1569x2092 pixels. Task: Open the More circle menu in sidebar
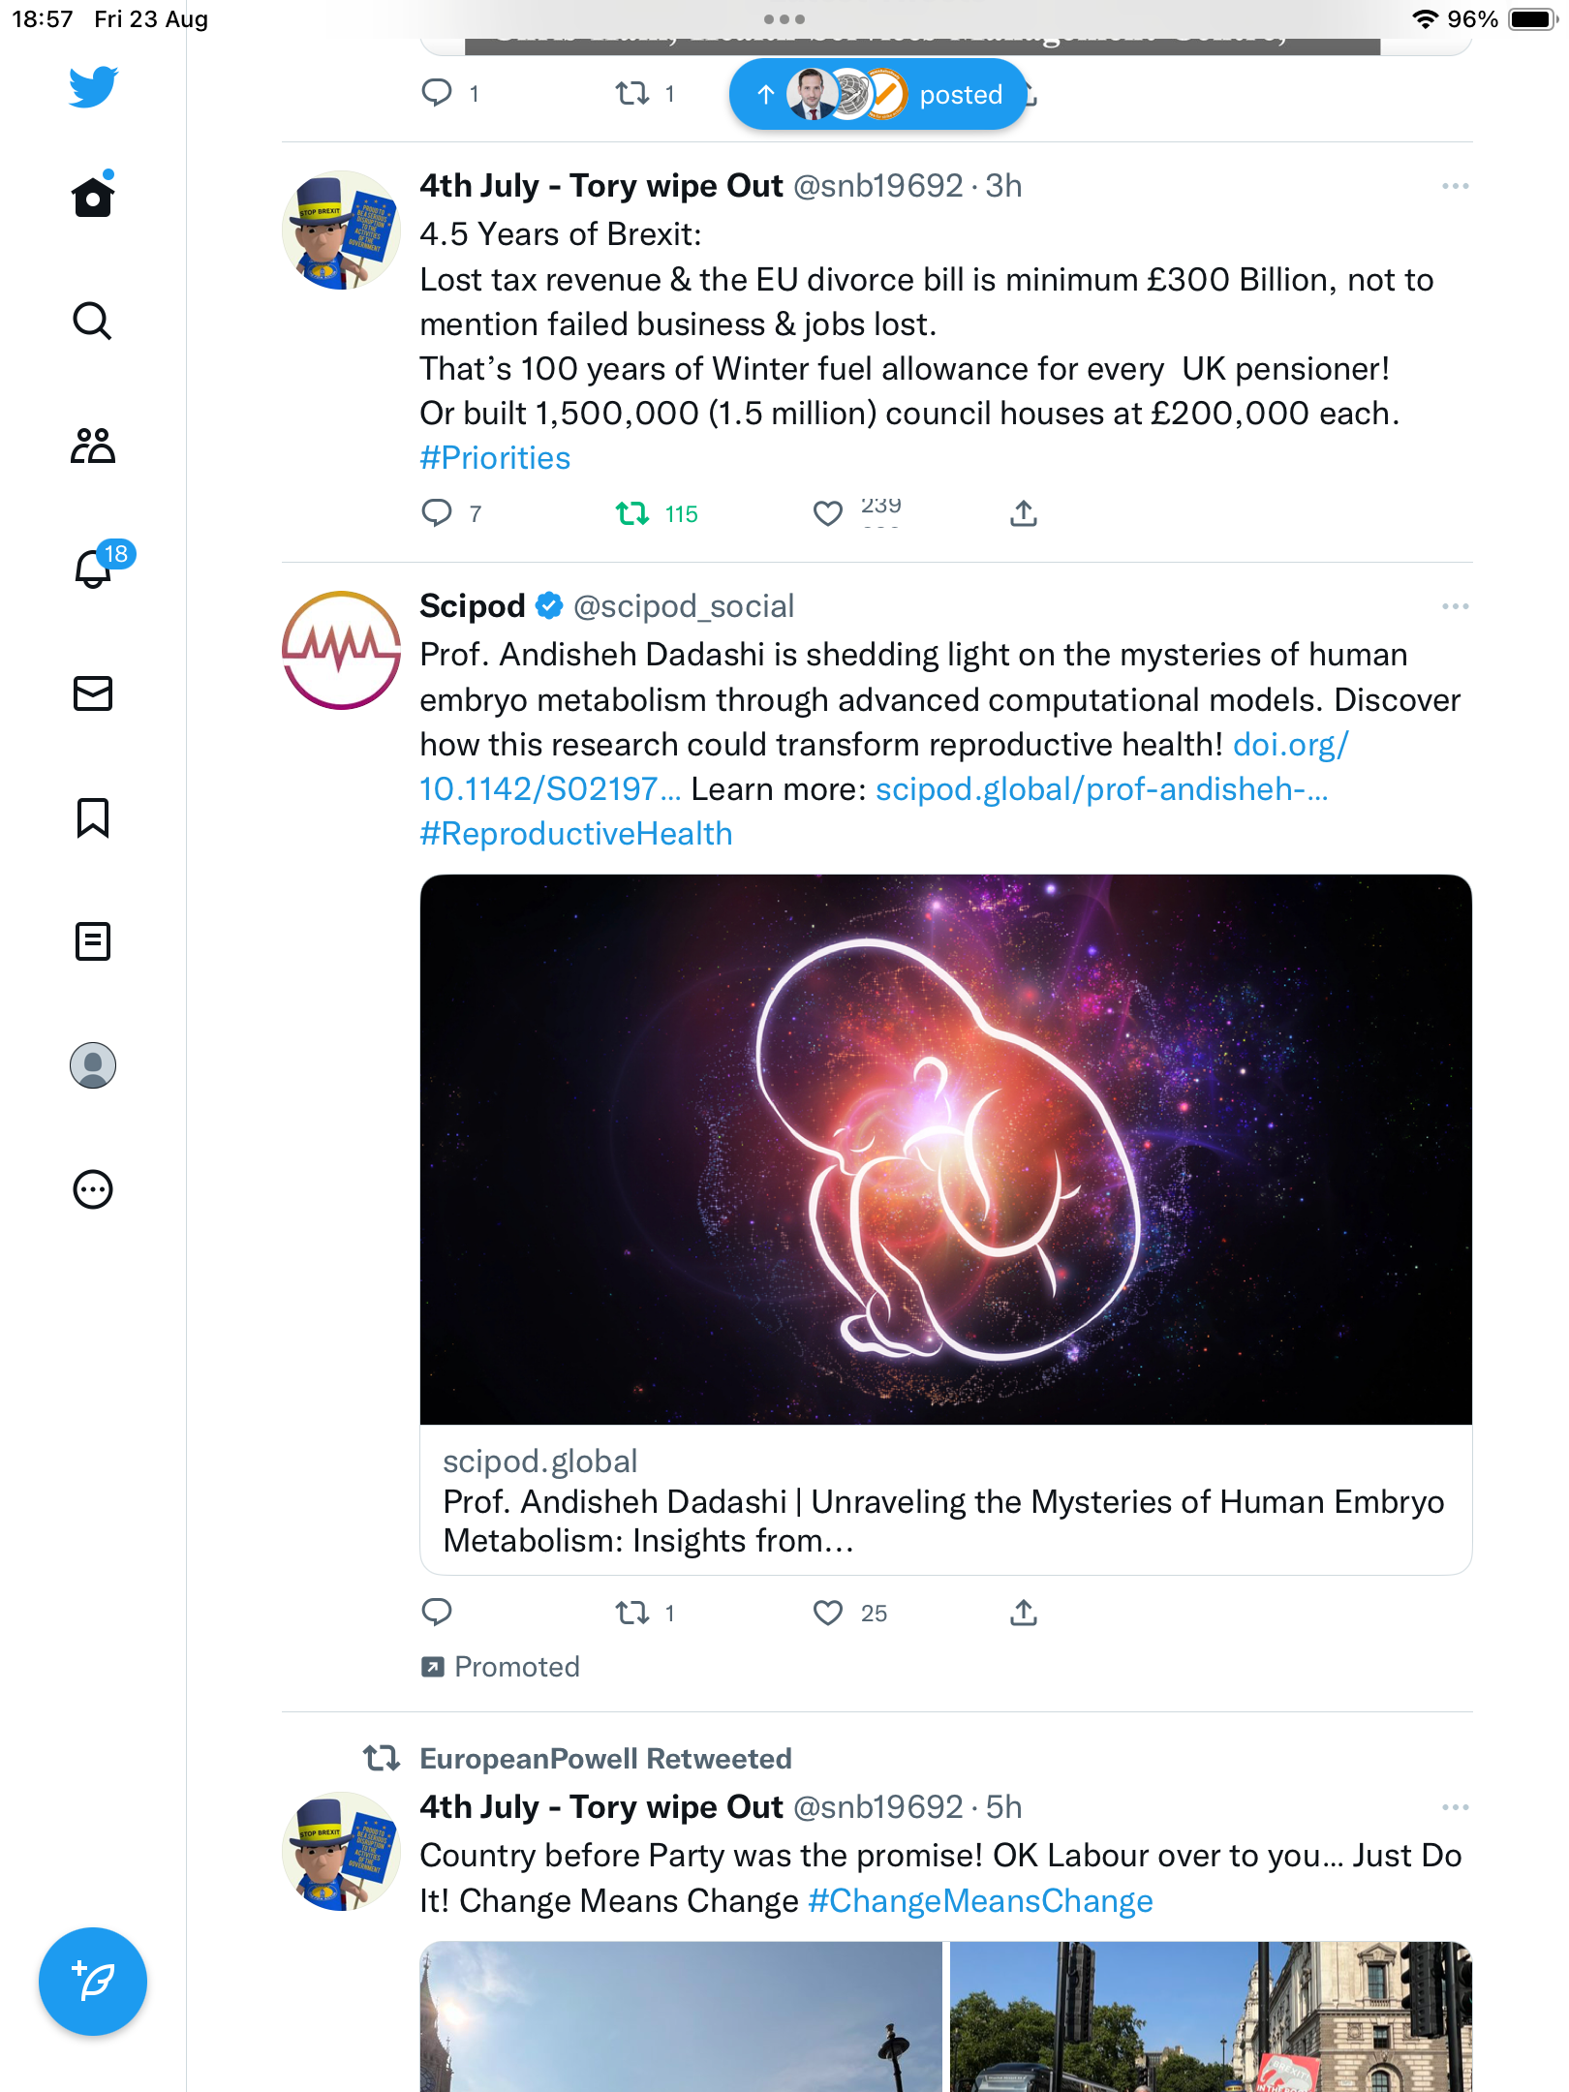(93, 1189)
